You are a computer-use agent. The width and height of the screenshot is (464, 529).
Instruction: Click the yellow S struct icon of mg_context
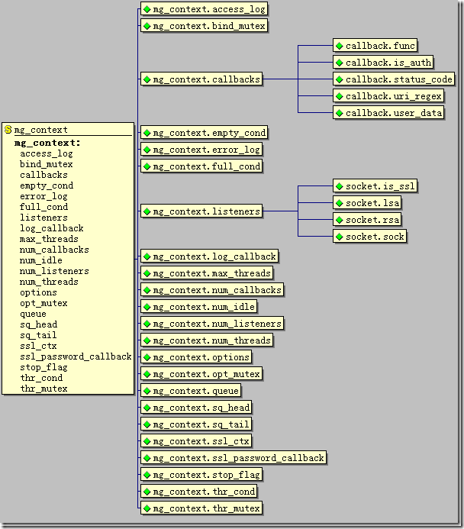(8, 130)
